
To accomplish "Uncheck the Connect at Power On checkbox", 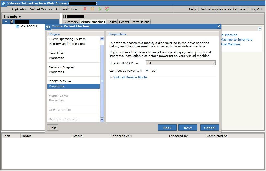I will click(x=147, y=71).
